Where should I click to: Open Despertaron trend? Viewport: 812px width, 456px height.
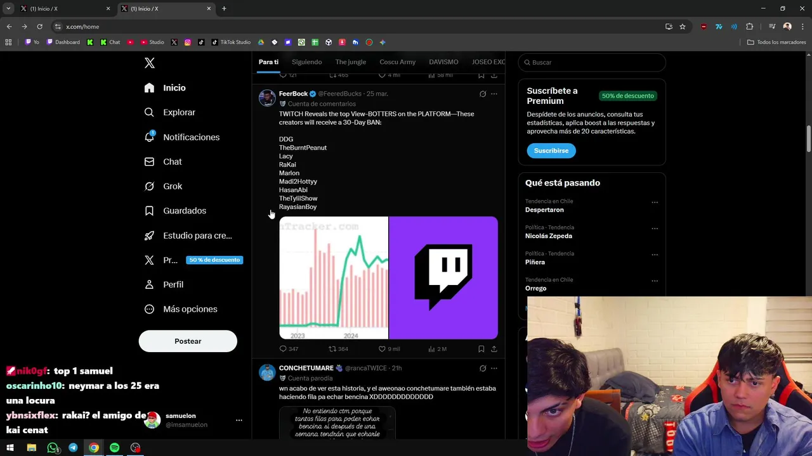[544, 210]
